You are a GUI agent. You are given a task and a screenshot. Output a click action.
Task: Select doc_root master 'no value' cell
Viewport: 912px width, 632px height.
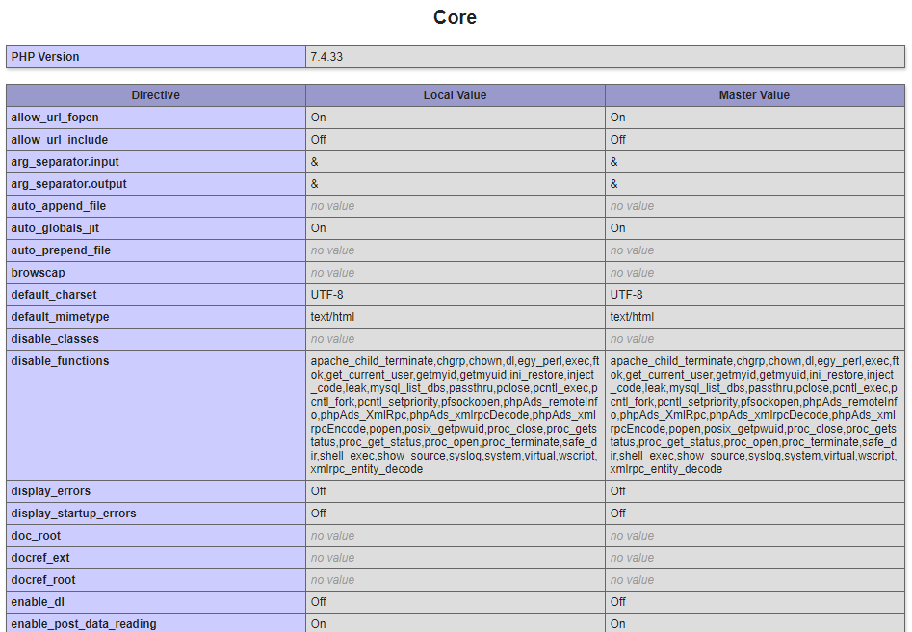(755, 536)
